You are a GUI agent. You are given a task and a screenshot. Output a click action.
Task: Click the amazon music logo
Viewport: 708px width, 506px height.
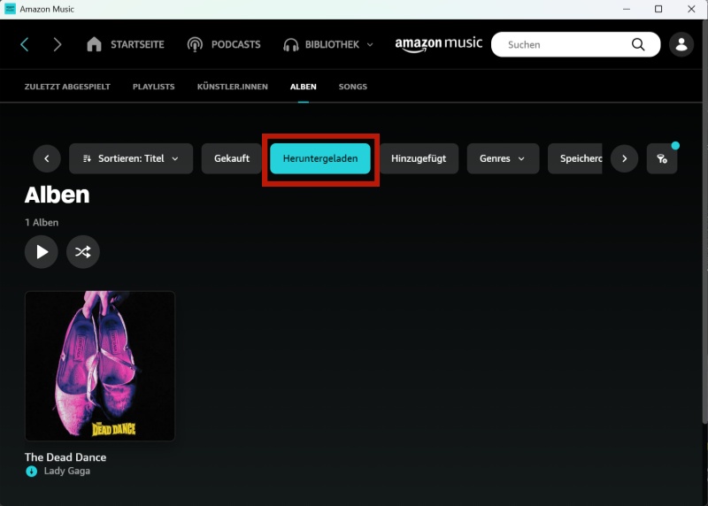[438, 44]
